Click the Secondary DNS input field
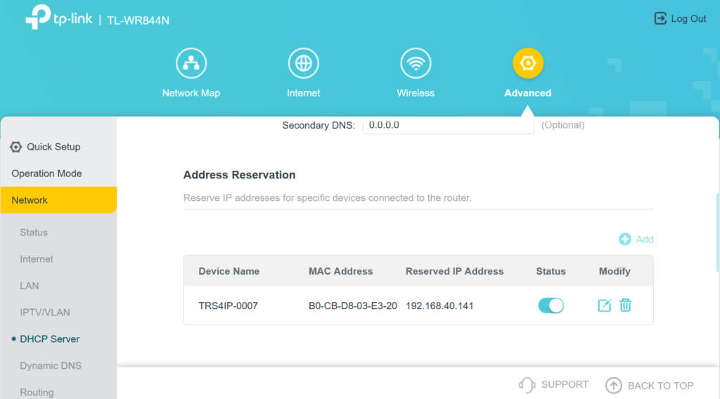Screen dimensions: 720x399 [448, 126]
